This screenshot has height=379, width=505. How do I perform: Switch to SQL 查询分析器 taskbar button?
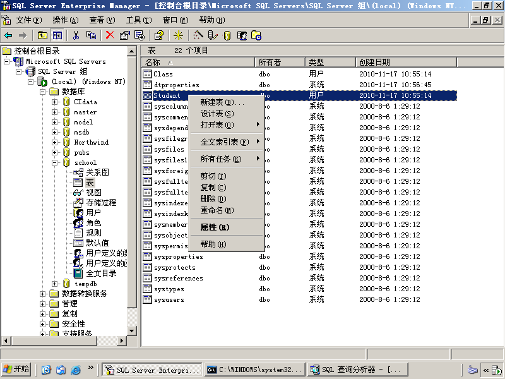coord(357,370)
